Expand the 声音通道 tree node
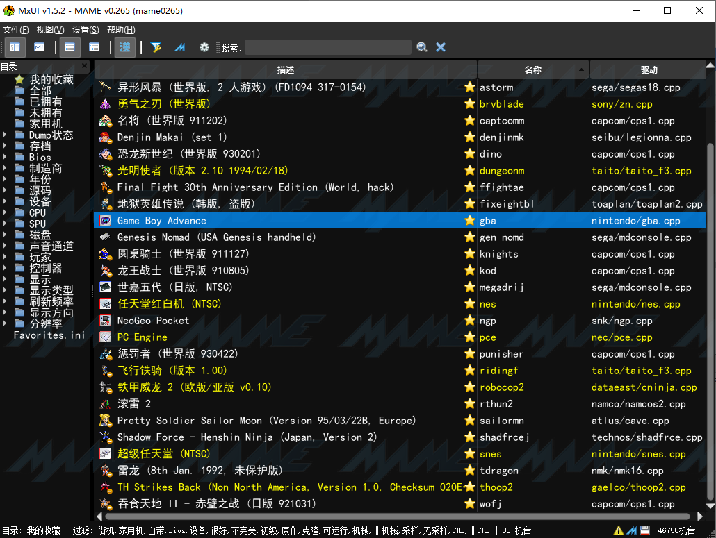This screenshot has width=716, height=538. pos(5,246)
